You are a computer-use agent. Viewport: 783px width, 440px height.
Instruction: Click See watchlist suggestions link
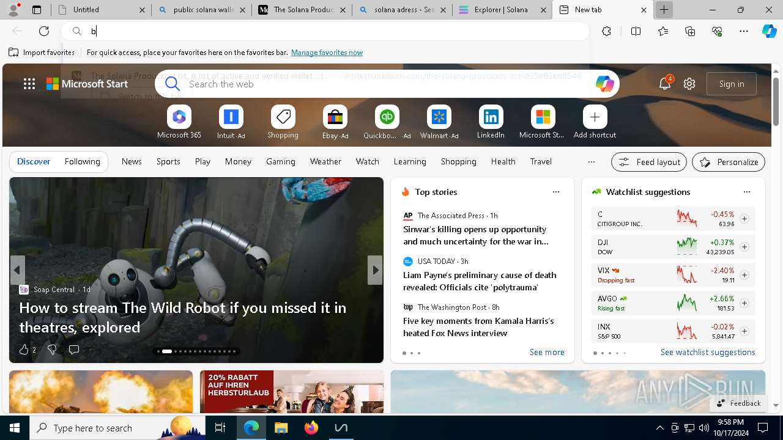click(x=708, y=352)
